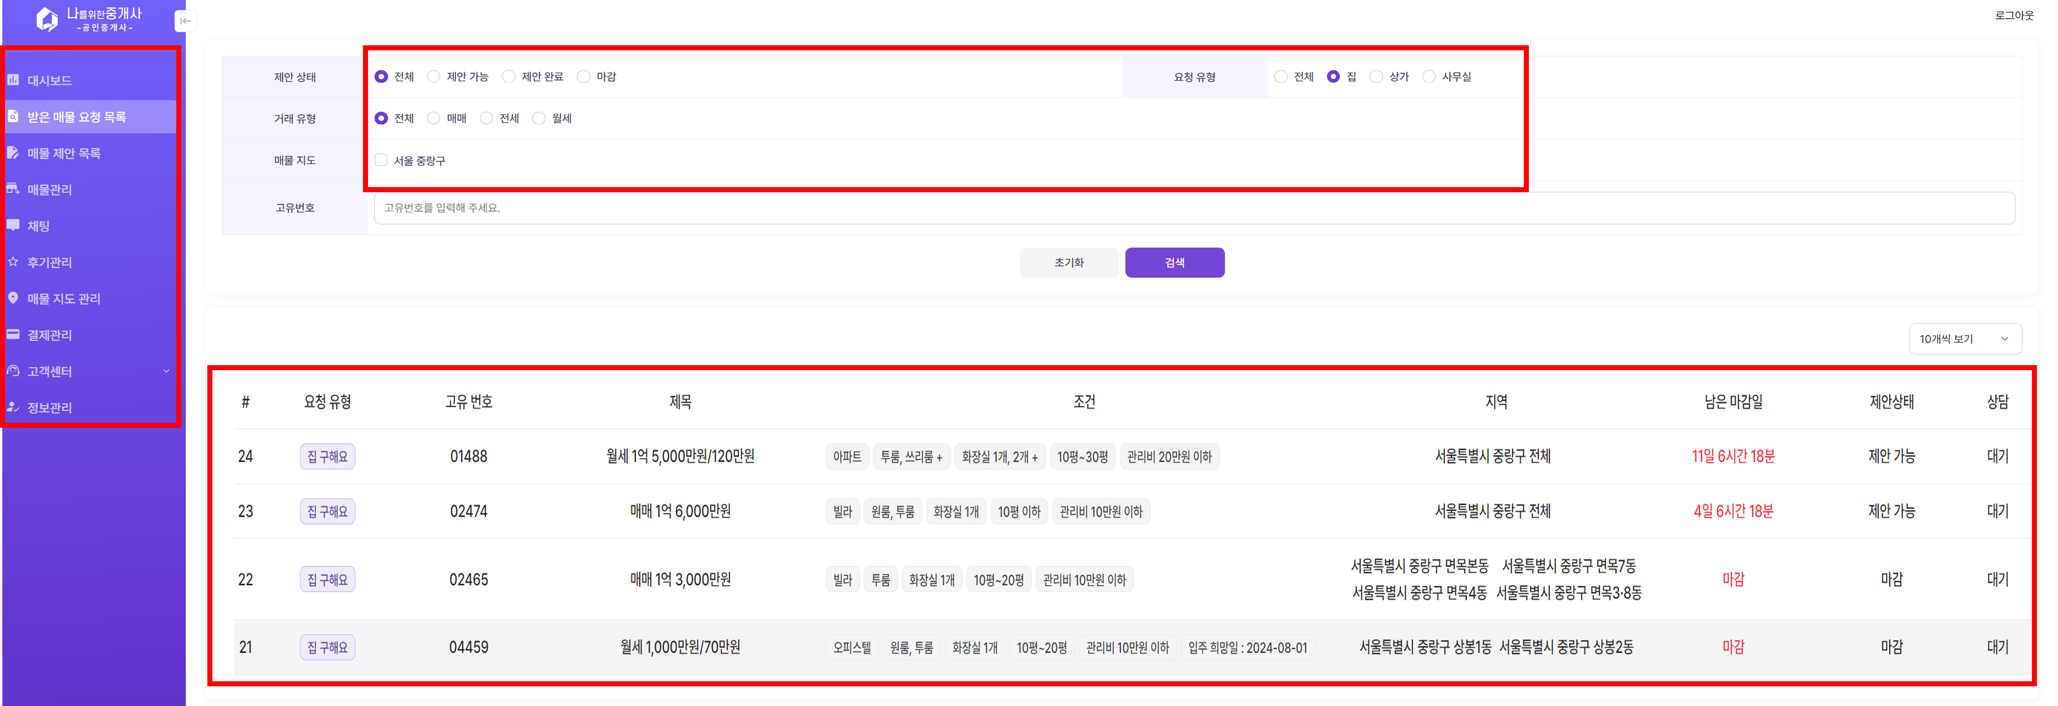The width and height of the screenshot is (2058, 706).
Task: Click 아파트 condition tag in row 24
Action: click(847, 457)
